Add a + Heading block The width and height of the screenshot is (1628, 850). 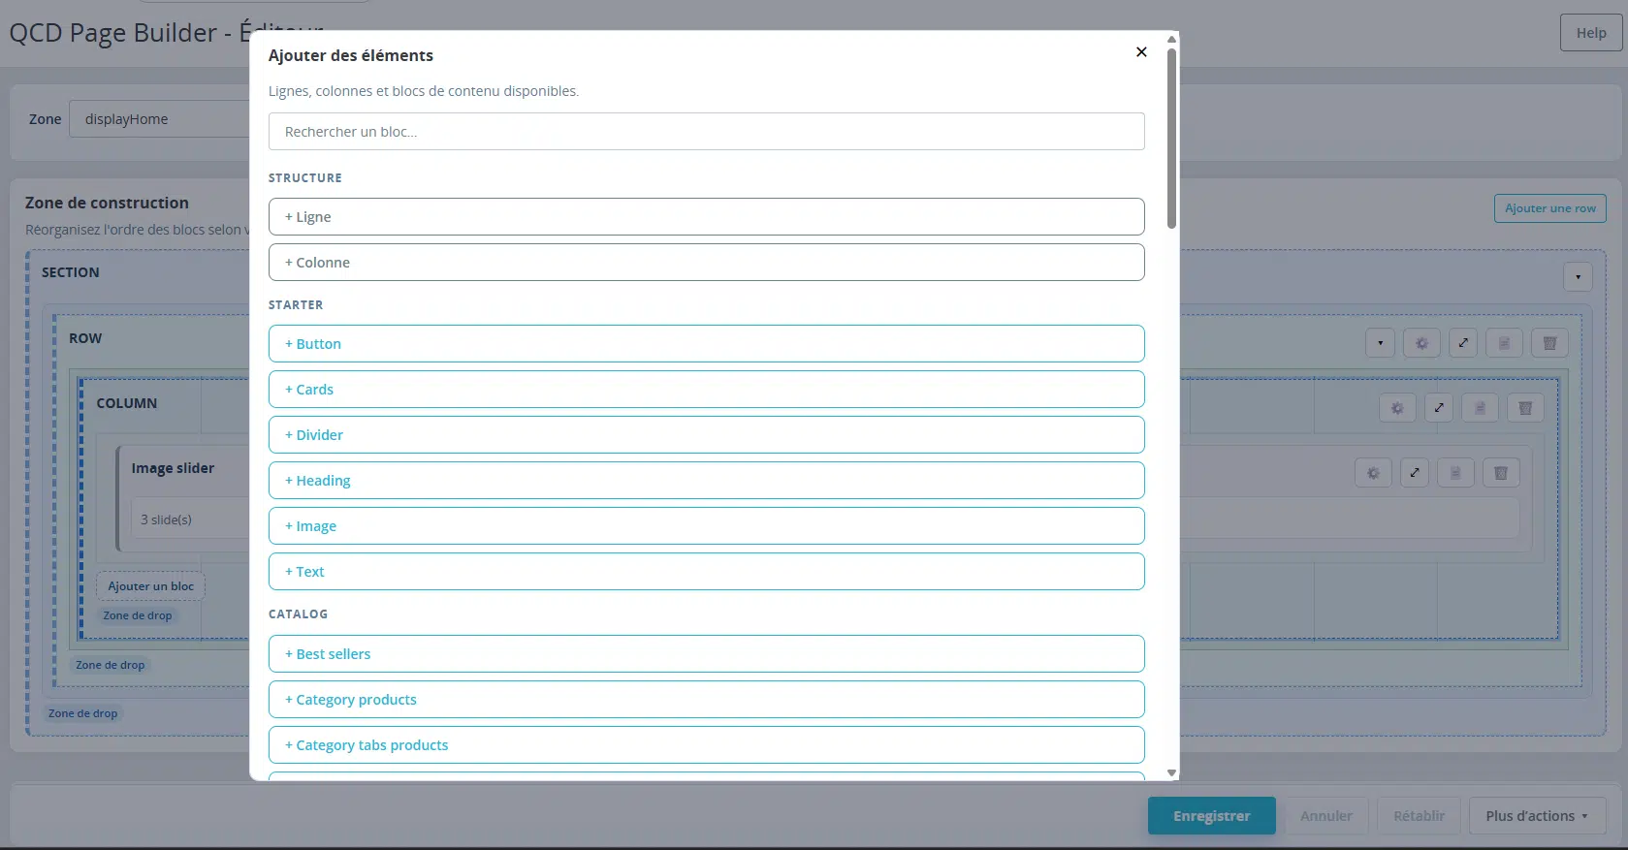706,481
